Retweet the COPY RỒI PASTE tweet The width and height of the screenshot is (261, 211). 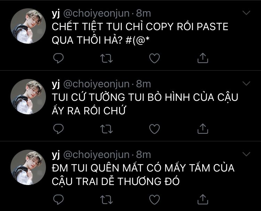pyautogui.click(x=106, y=58)
